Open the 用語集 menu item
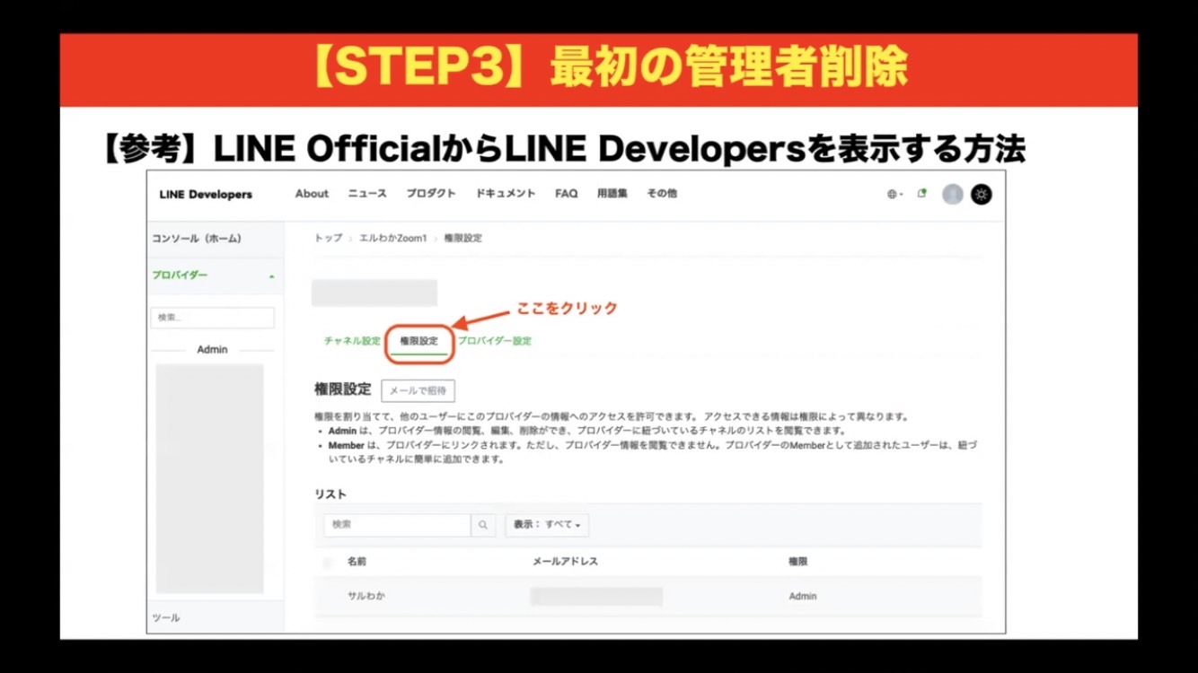 point(612,194)
